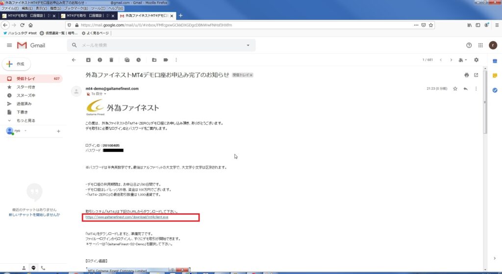Click the back to inbox arrow

click(74, 60)
